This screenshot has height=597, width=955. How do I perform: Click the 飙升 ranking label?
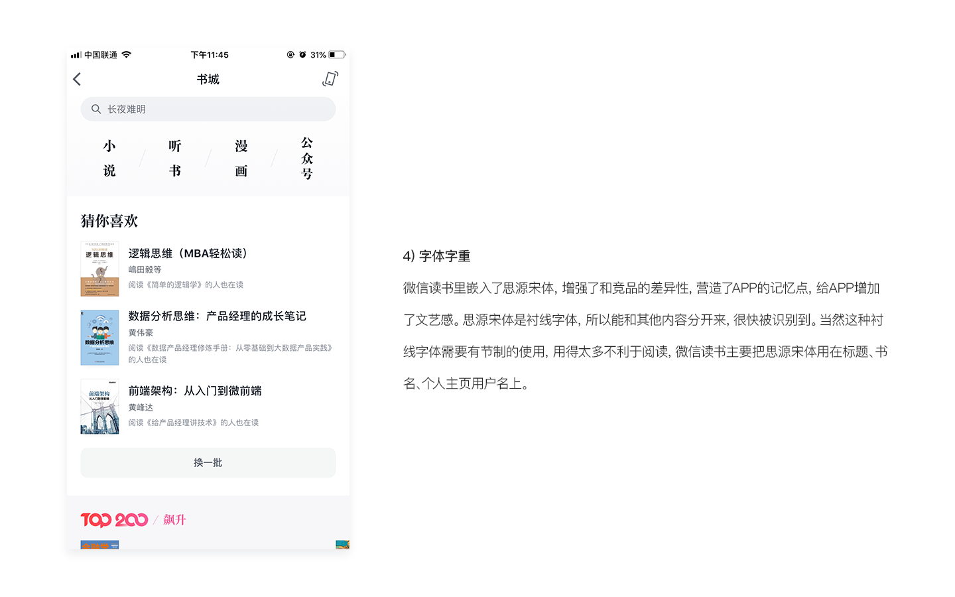point(174,519)
